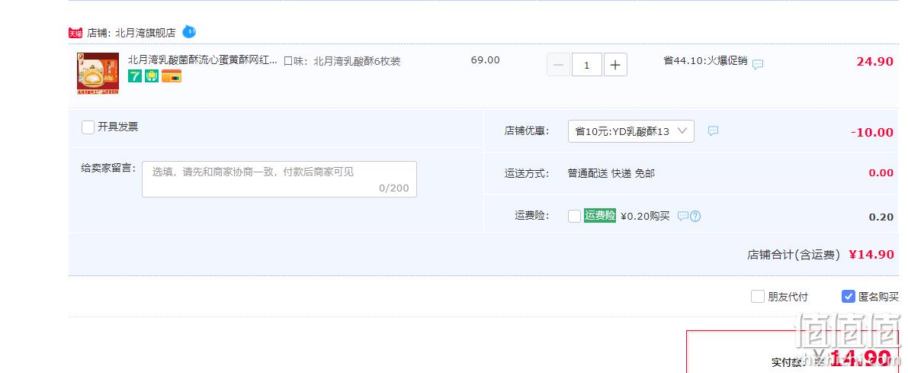Click the orange credit card payment badge
The image size is (908, 373).
(172, 76)
